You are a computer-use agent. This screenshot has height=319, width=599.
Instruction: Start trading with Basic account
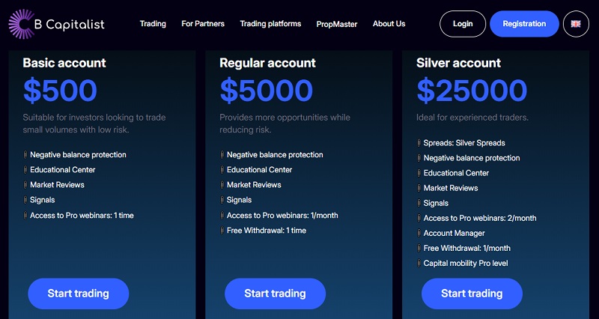[x=79, y=294]
